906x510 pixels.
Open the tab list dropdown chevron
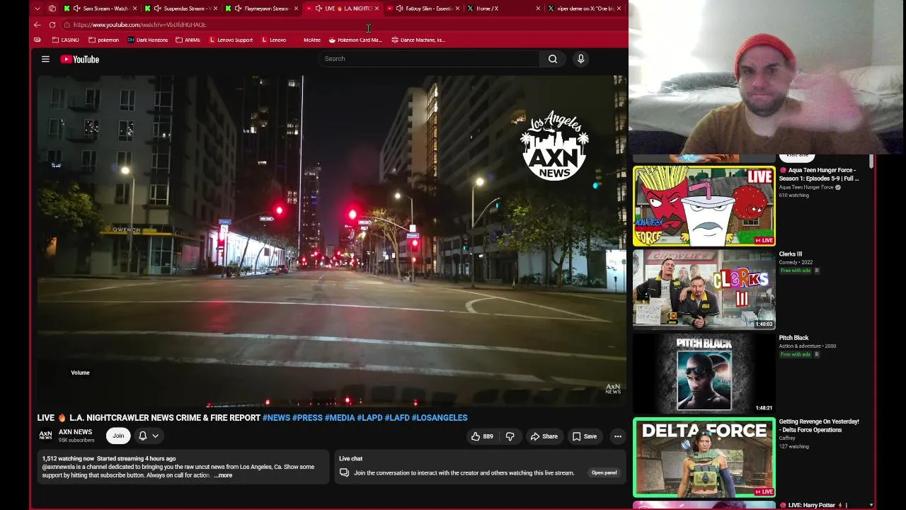[x=38, y=8]
